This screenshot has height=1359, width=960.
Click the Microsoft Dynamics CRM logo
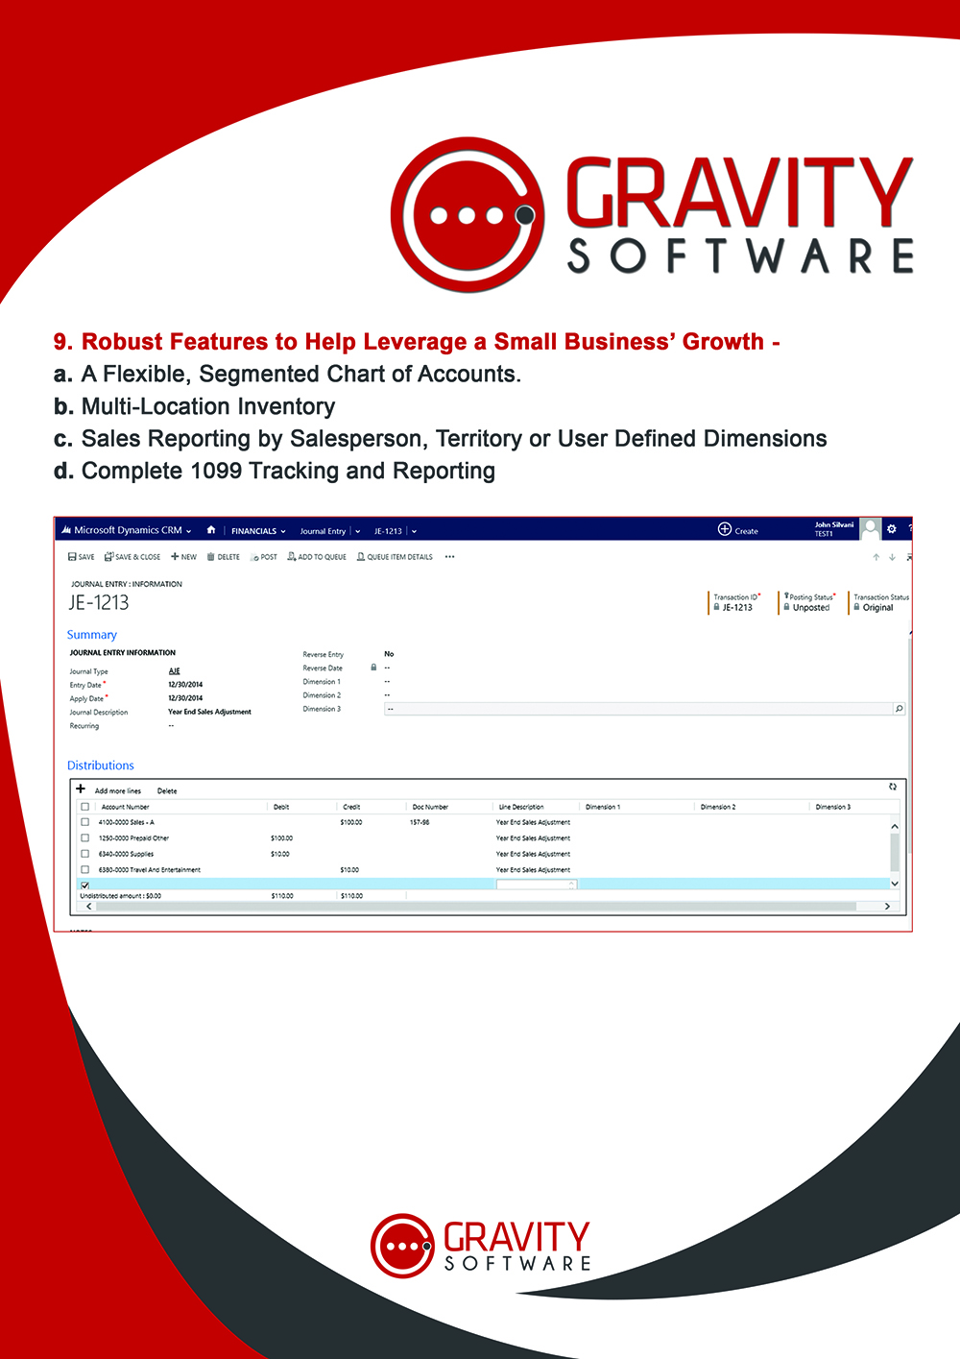(66, 530)
